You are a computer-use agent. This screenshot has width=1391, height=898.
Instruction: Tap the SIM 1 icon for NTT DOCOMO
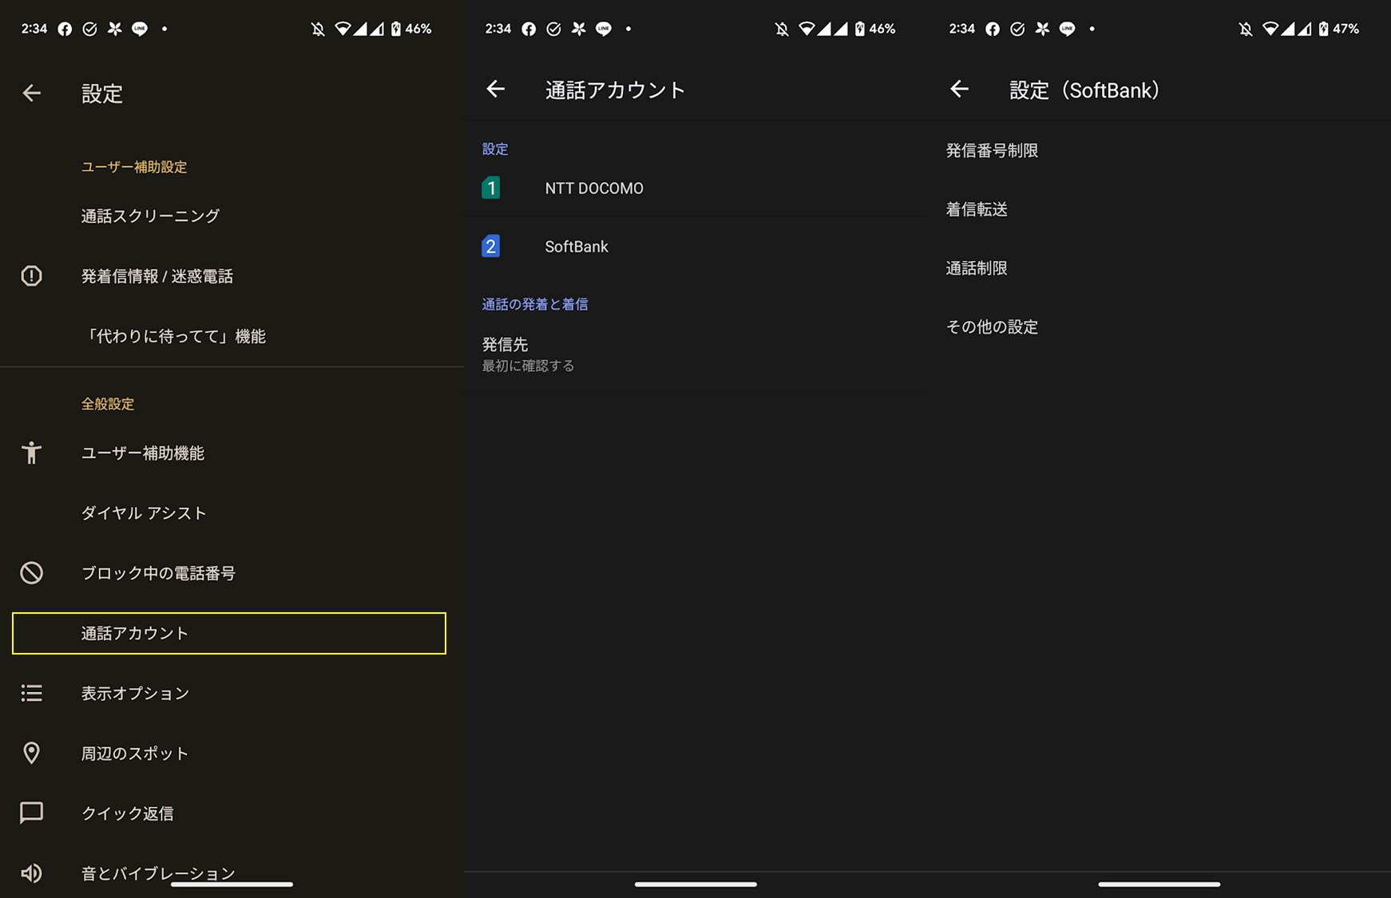click(x=491, y=188)
